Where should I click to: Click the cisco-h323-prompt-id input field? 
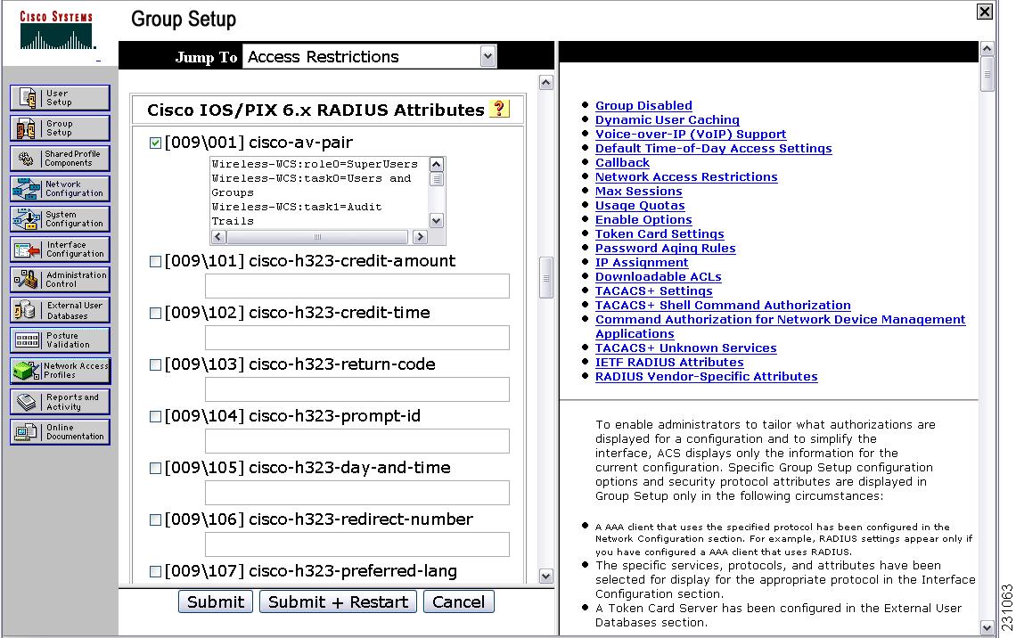coord(357,441)
